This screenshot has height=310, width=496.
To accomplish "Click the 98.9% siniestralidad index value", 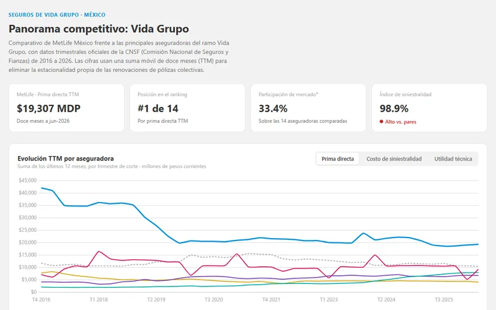I will click(x=394, y=108).
